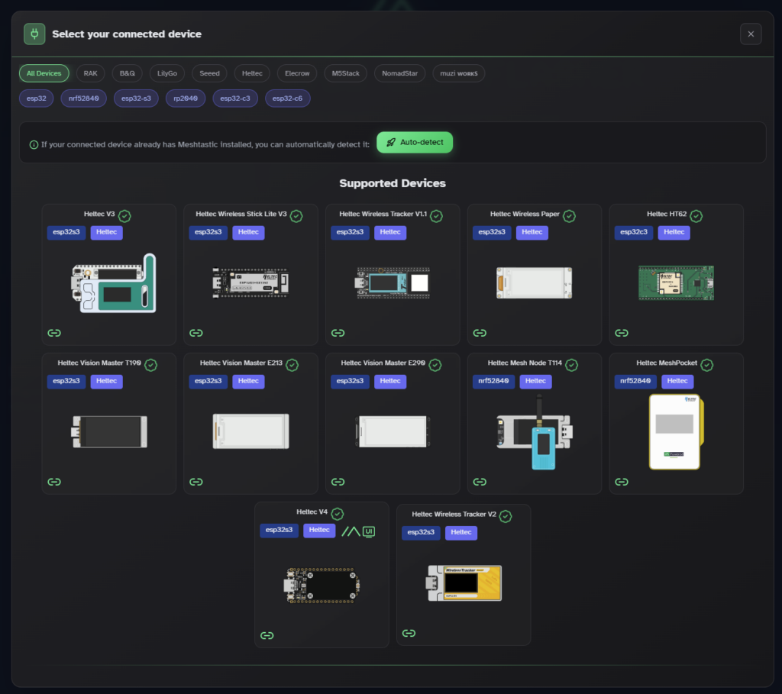This screenshot has width=782, height=694.
Task: Toggle the esp32-c6 architecture filter
Action: point(287,98)
